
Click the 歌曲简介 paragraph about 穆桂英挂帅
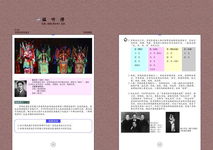click(x=53, y=110)
